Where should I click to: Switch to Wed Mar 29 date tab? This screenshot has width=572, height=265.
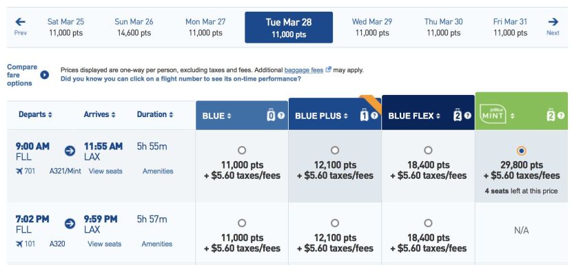372,28
